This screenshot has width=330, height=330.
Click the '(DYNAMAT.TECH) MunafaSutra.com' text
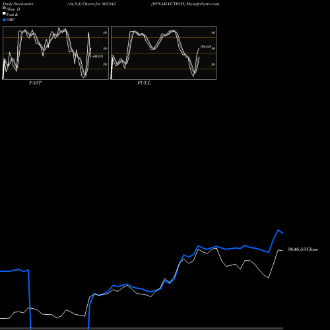click(x=185, y=4)
